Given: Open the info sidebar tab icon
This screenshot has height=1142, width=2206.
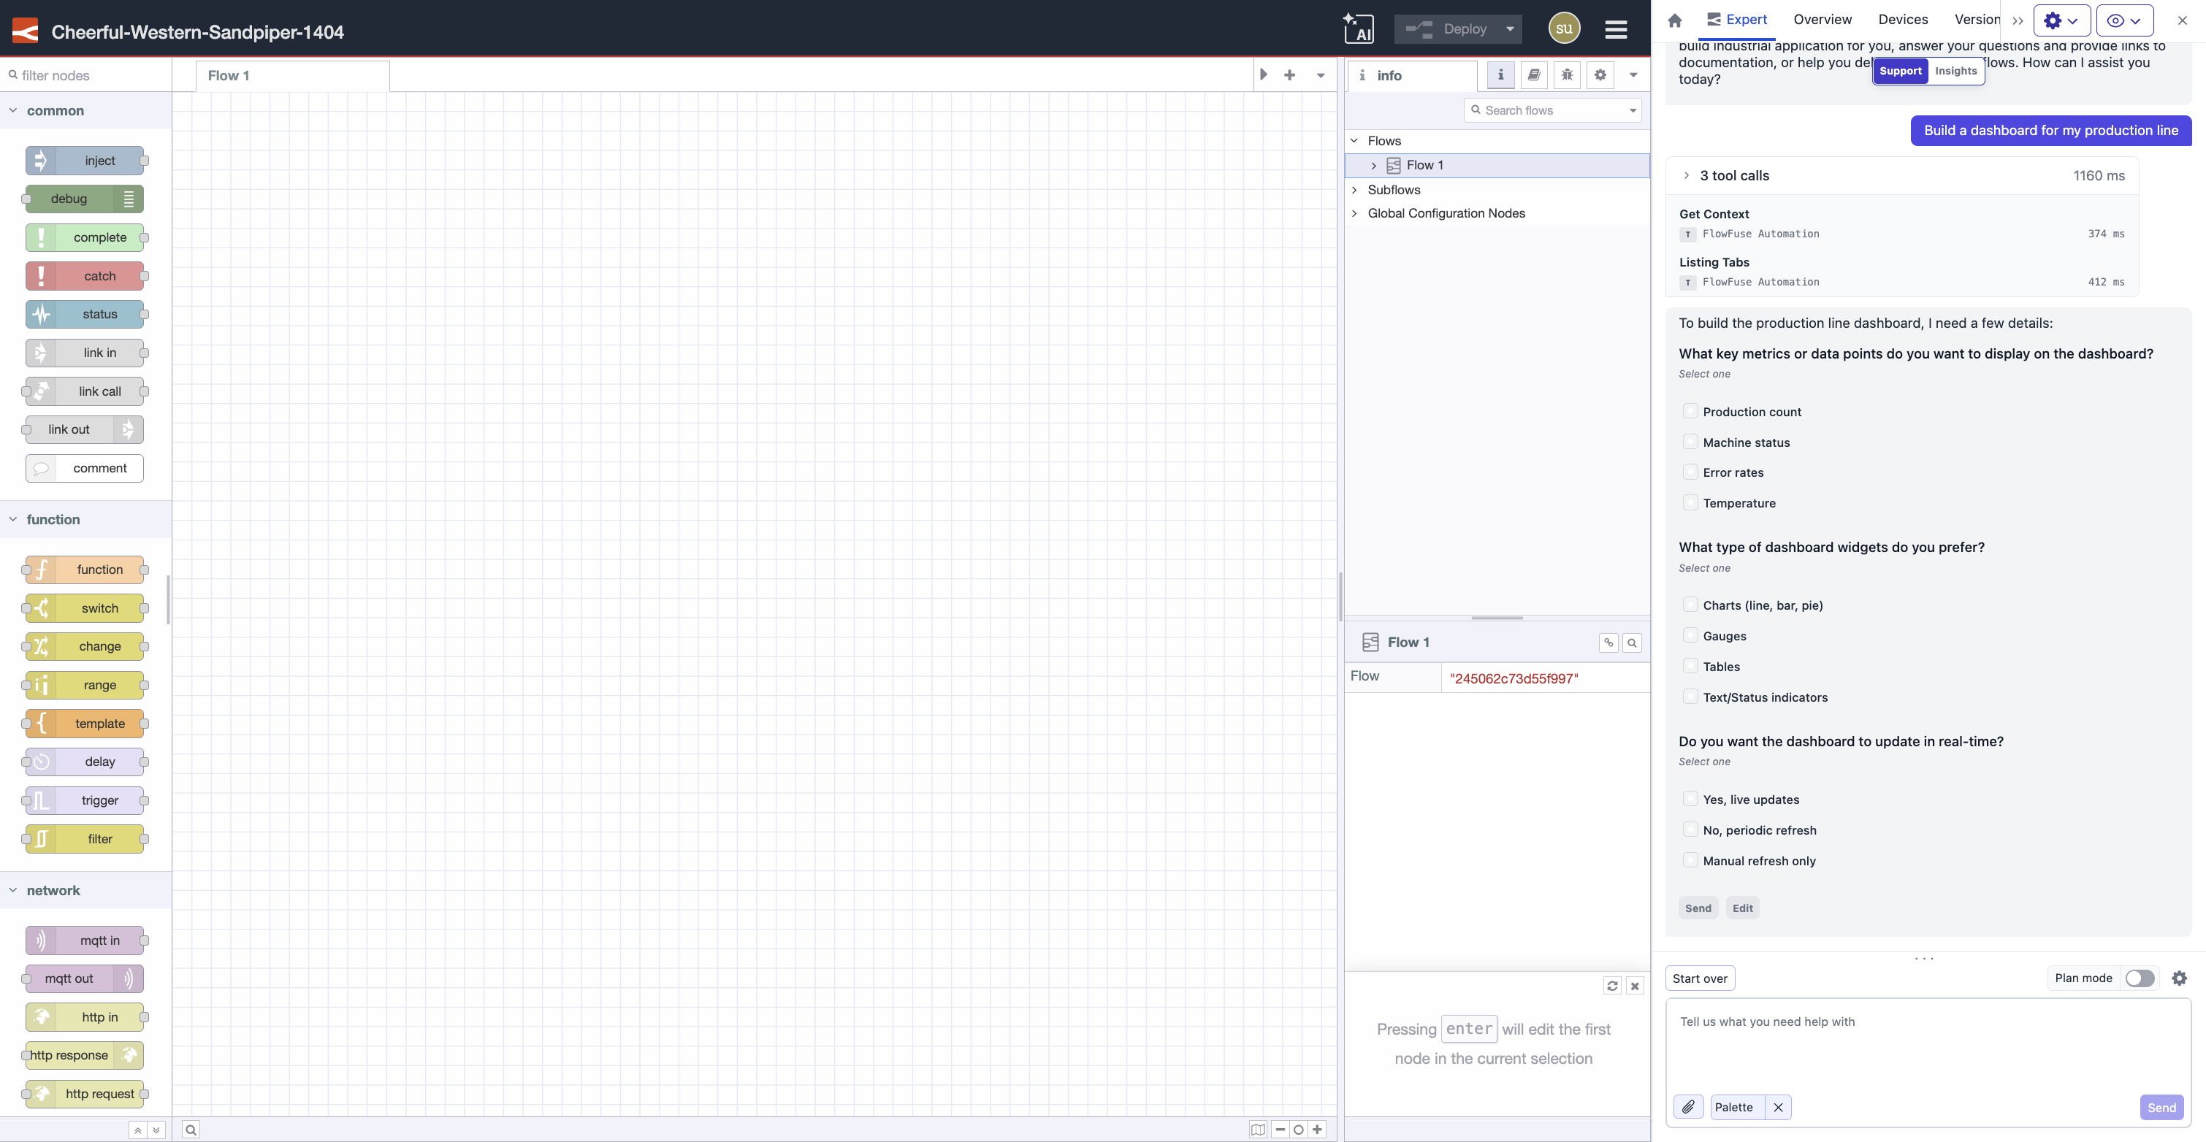Looking at the screenshot, I should [x=1500, y=75].
